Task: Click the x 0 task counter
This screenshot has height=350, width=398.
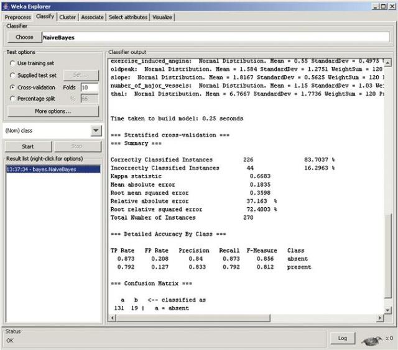Action: (389, 338)
